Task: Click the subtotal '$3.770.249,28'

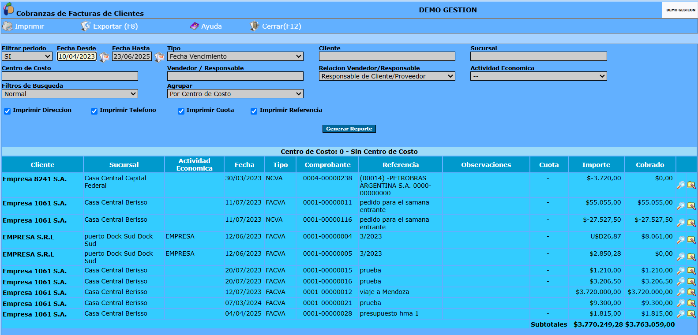Action: [598, 324]
